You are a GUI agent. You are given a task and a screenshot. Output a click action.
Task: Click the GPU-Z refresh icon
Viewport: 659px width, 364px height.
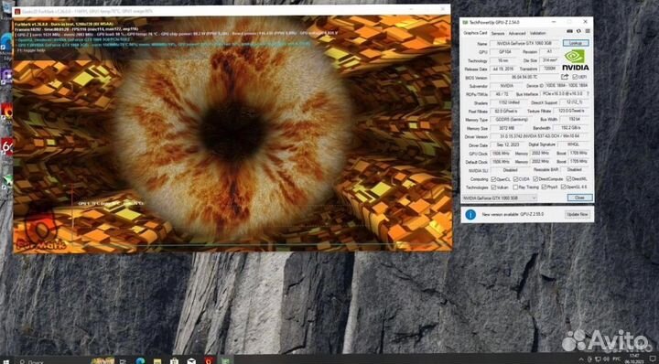pos(578,31)
